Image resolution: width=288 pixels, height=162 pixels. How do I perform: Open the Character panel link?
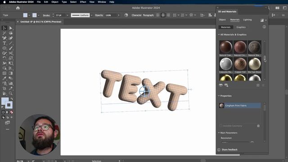[137, 15]
